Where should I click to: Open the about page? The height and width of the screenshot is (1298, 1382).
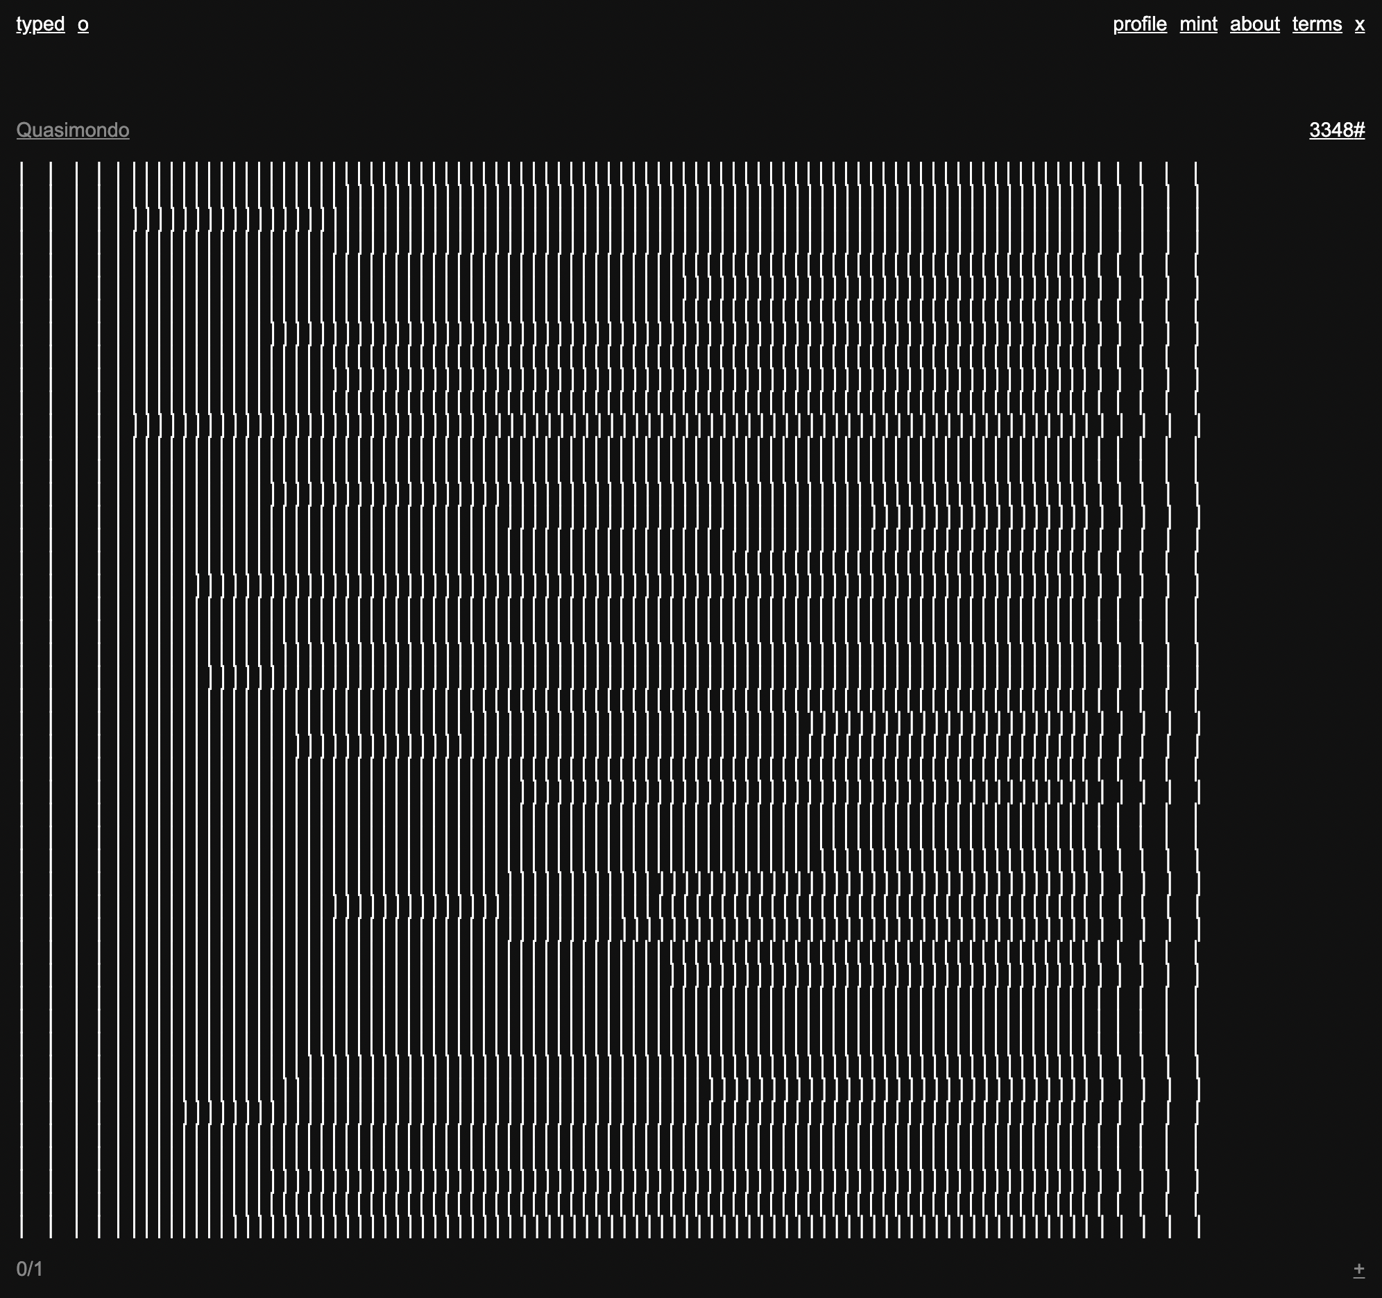[1254, 24]
